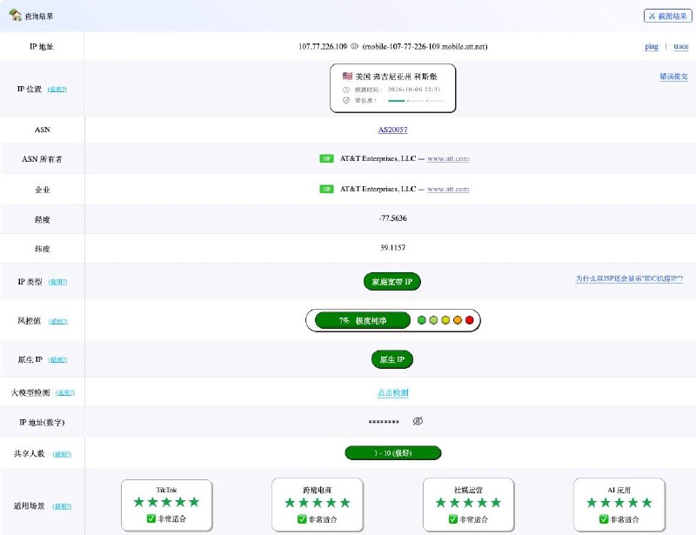Open the 说明 link beside IP 位置
The width and height of the screenshot is (696, 535).
pos(57,90)
